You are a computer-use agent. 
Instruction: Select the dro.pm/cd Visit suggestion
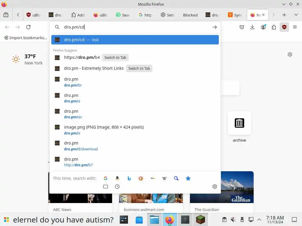135,40
